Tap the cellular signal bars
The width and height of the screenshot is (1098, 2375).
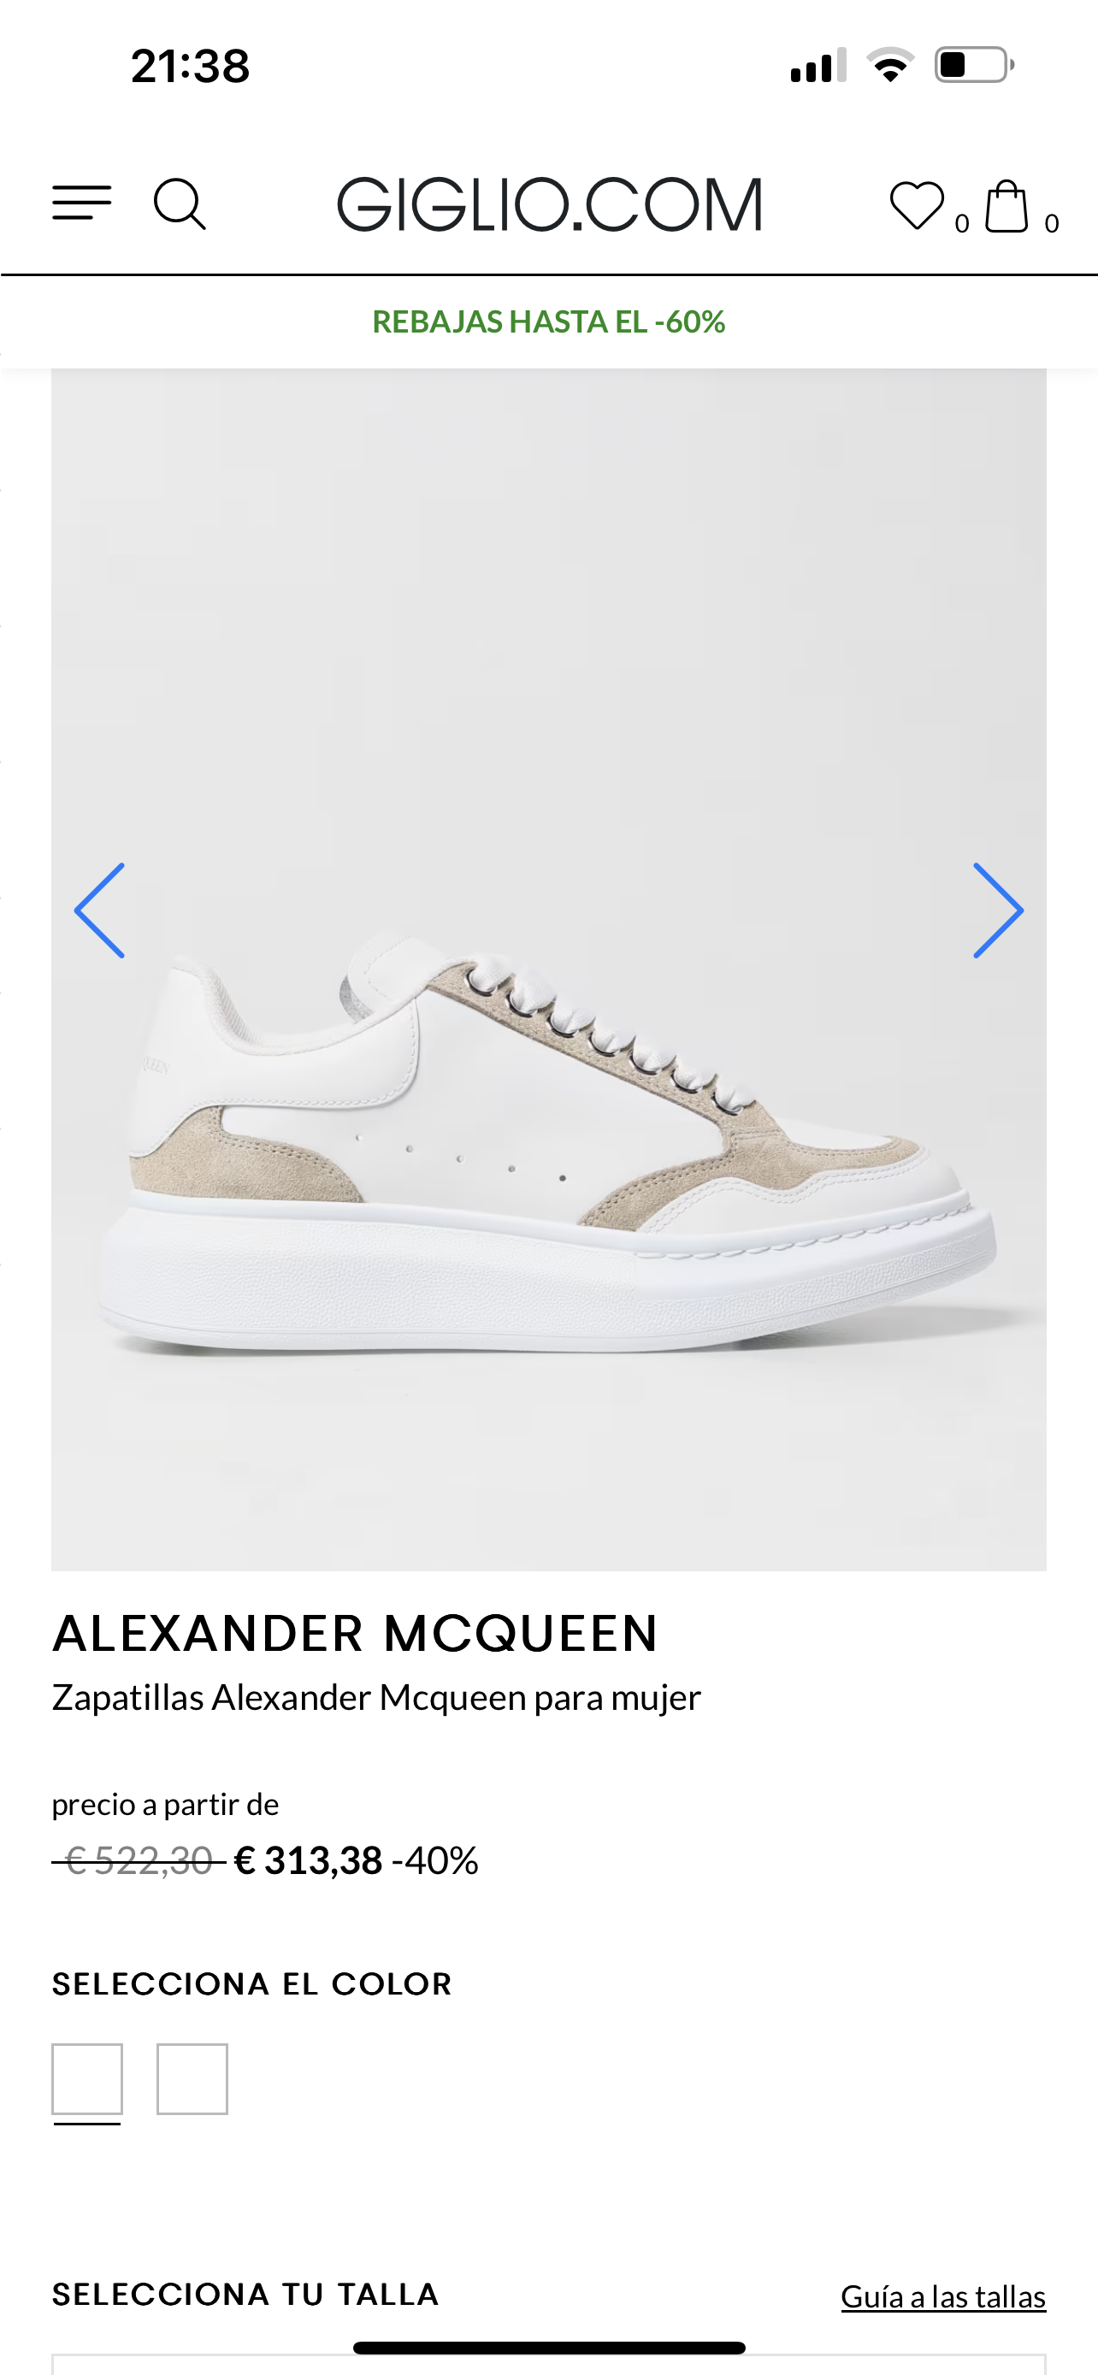tap(818, 66)
